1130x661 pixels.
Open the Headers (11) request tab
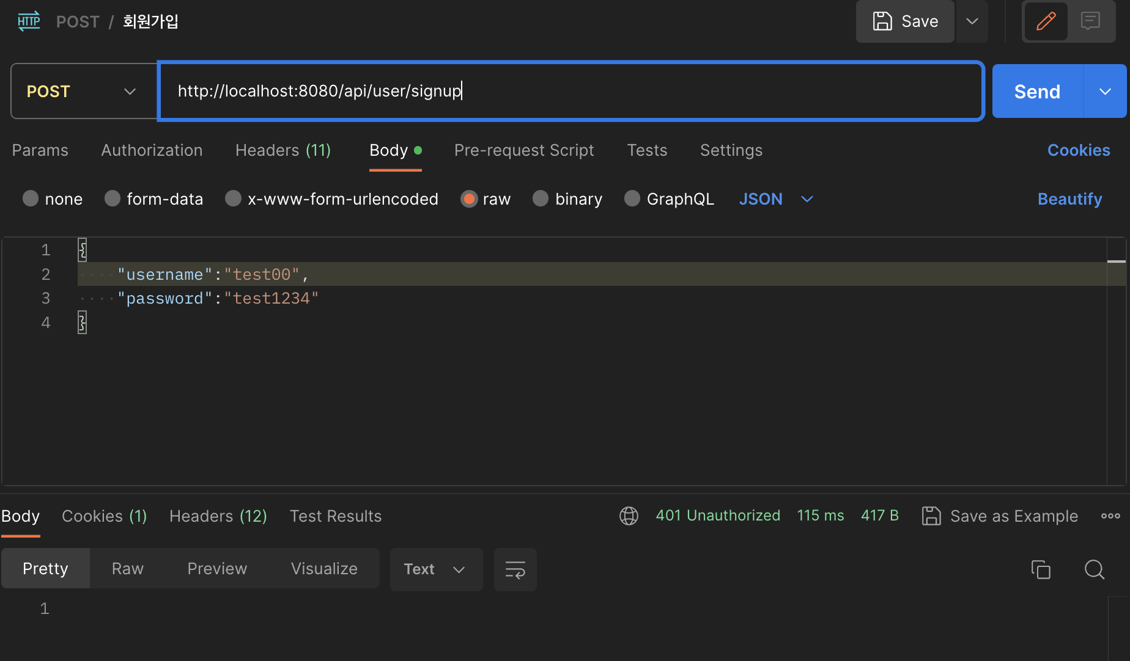(x=283, y=150)
